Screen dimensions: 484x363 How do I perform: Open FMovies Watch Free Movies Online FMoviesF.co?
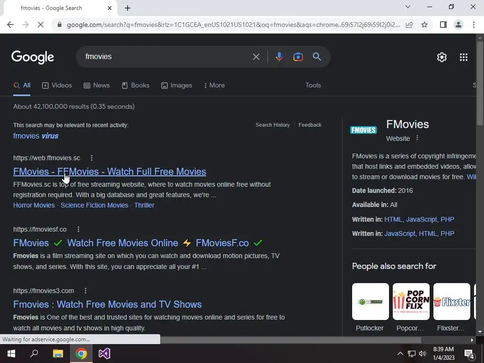coord(138,243)
